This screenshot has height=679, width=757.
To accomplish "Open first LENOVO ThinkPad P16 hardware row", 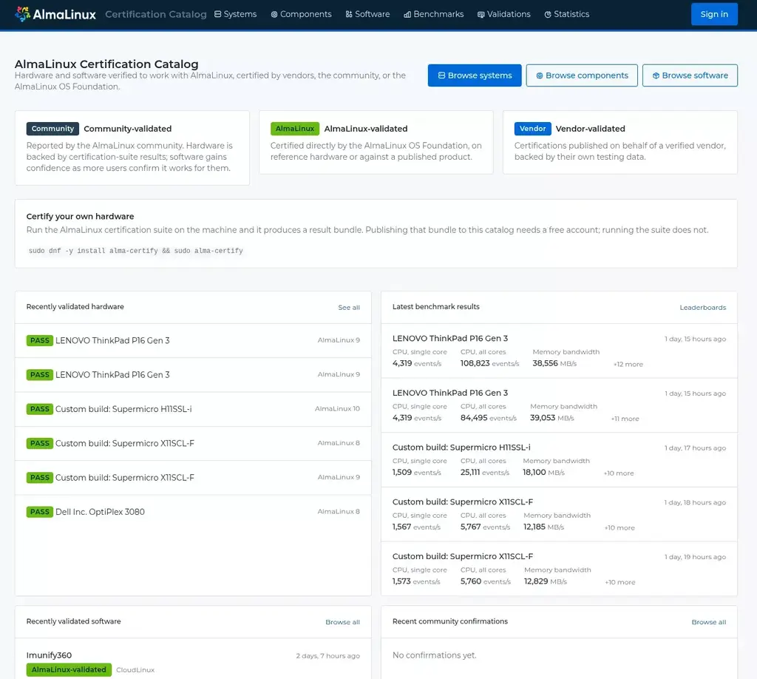I will click(193, 340).
